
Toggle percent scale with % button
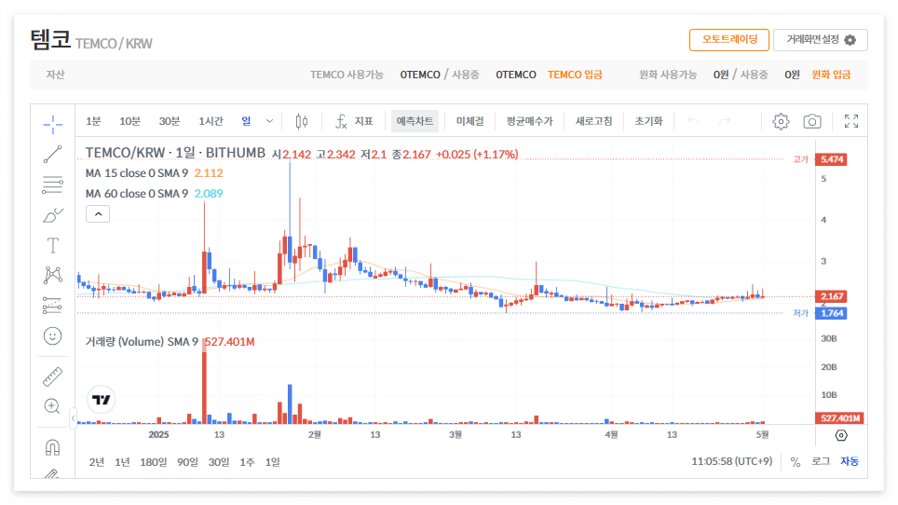coord(796,462)
